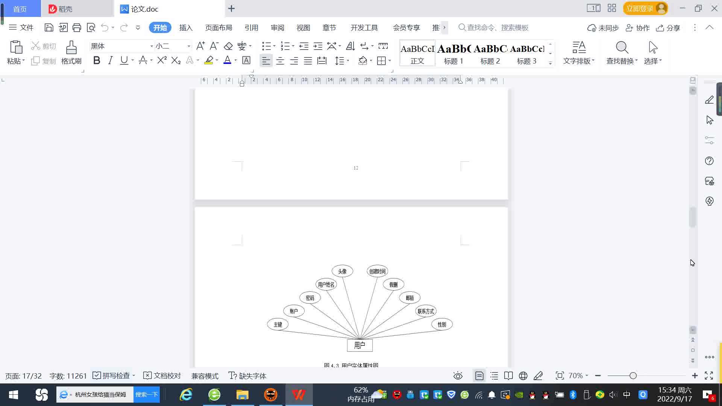Click the 查找命令 search box
Screen dimensions: 722x406
pyautogui.click(x=497, y=28)
